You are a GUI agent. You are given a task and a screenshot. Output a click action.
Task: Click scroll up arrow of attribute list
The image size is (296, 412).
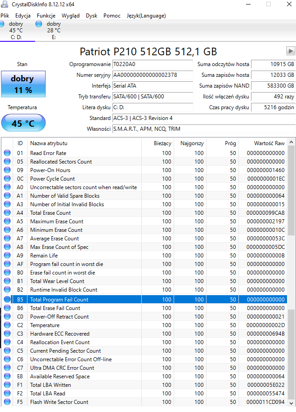tap(291, 142)
